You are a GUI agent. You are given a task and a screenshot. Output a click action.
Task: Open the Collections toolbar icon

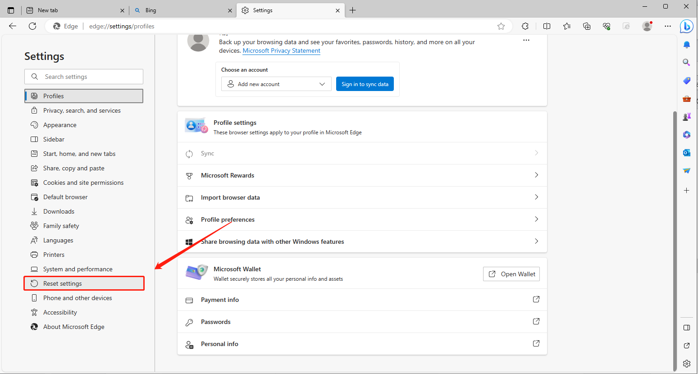(586, 26)
